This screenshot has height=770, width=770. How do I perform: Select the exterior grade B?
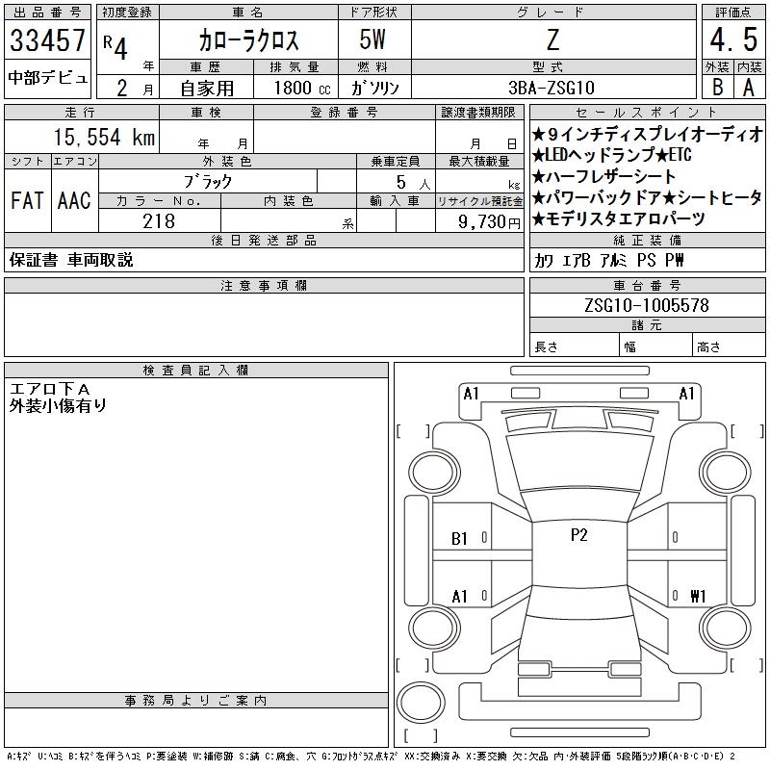717,87
